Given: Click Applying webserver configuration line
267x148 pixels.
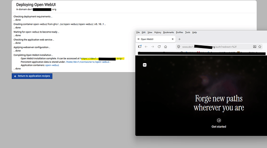Looking at the screenshot, I should tap(32, 47).
